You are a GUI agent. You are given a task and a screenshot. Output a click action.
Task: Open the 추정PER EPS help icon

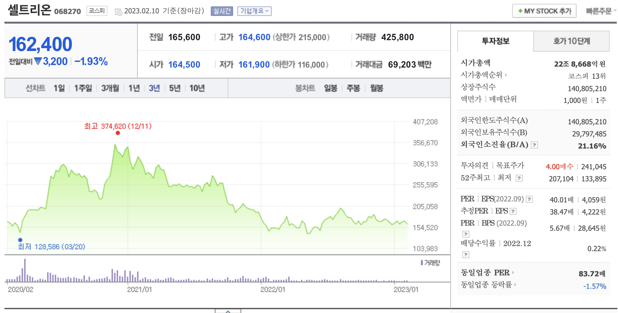pos(513,211)
